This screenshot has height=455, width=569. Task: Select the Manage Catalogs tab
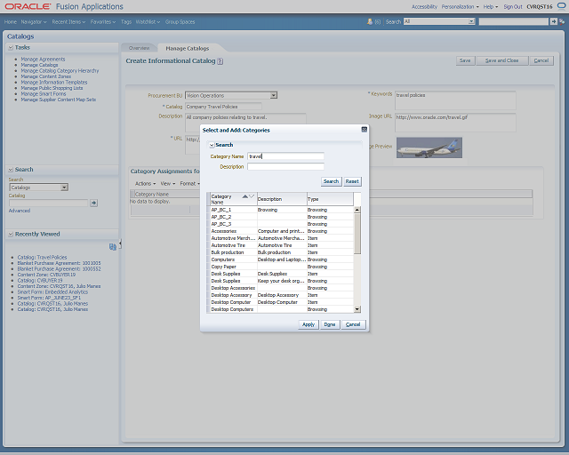[188, 48]
